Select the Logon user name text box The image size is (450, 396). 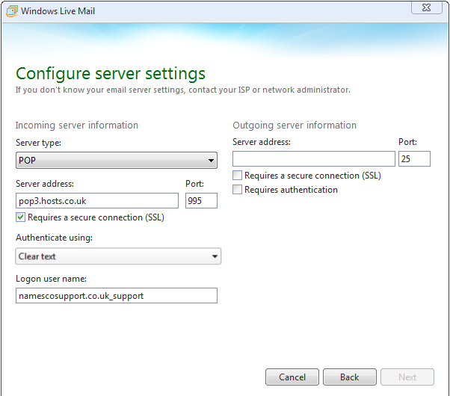coord(116,296)
